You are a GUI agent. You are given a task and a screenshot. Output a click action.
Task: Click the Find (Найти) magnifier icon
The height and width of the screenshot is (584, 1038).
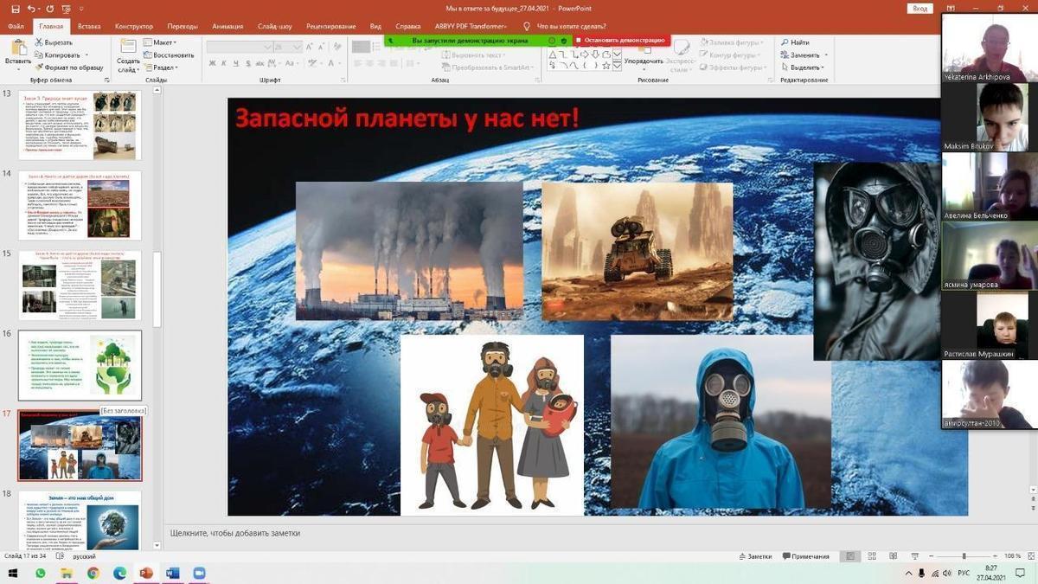point(784,42)
